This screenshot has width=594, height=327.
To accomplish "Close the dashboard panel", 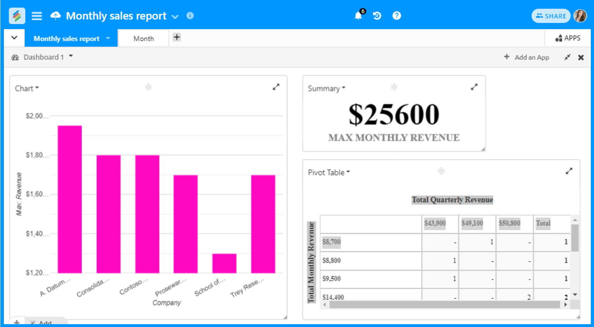I will (x=581, y=57).
